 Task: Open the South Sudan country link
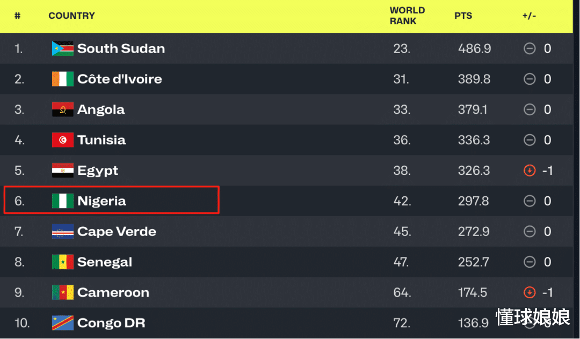tap(121, 48)
